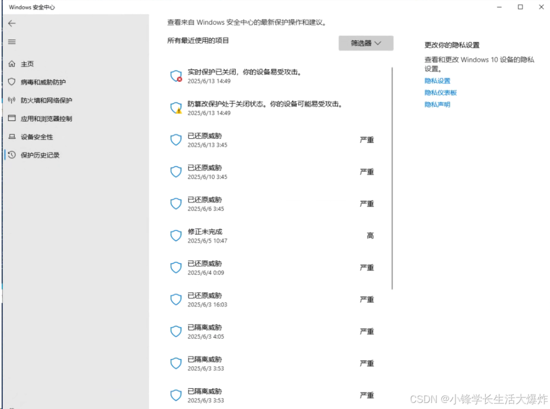550x409 pixels.
Task: Click 严重 severity of 2025/6/13 3:45 entry
Action: pyautogui.click(x=367, y=140)
